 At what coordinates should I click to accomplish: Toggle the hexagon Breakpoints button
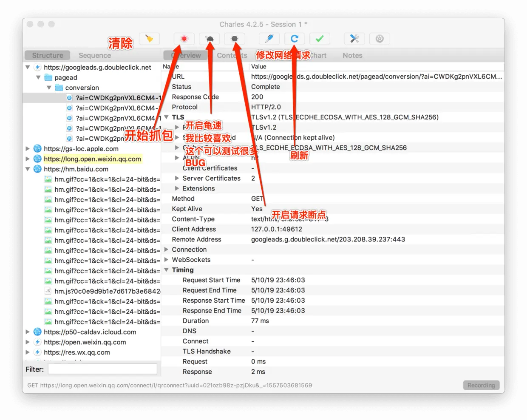(x=235, y=39)
